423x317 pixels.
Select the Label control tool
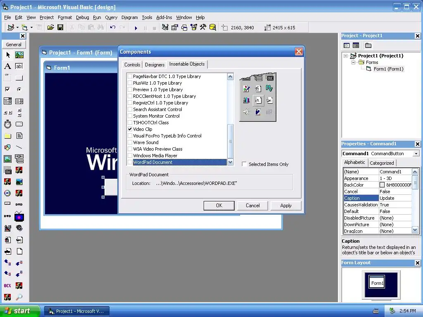pos(8,66)
